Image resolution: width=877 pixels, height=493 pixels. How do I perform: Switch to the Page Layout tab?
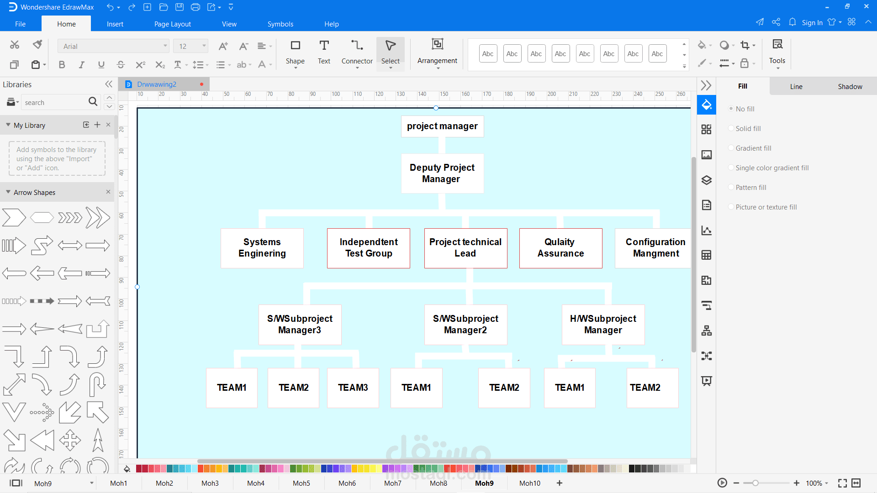pyautogui.click(x=173, y=24)
